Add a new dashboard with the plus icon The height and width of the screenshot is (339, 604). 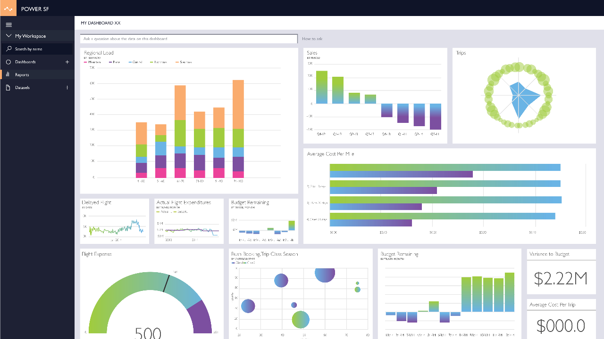pyautogui.click(x=67, y=62)
